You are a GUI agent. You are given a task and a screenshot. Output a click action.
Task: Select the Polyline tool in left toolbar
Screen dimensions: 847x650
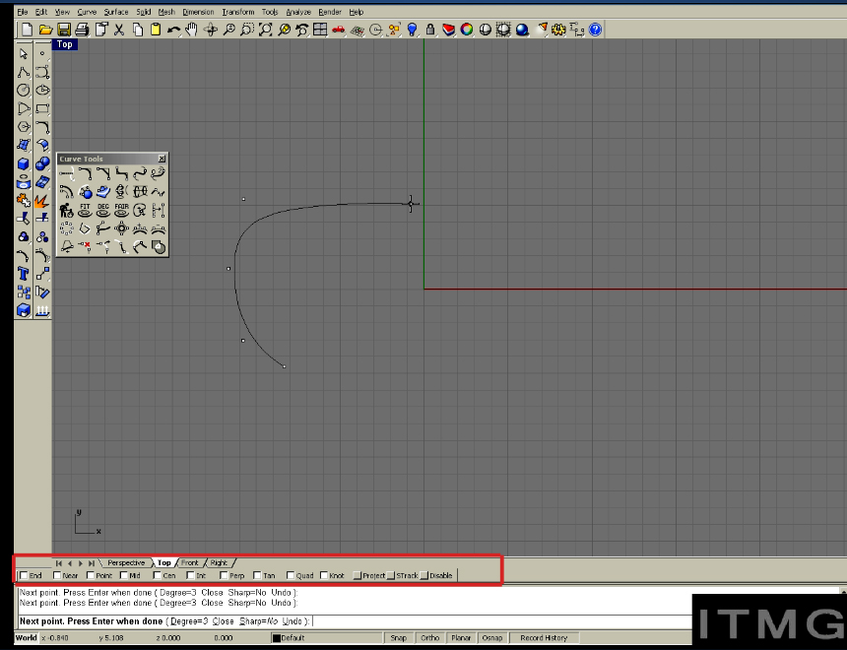click(24, 72)
